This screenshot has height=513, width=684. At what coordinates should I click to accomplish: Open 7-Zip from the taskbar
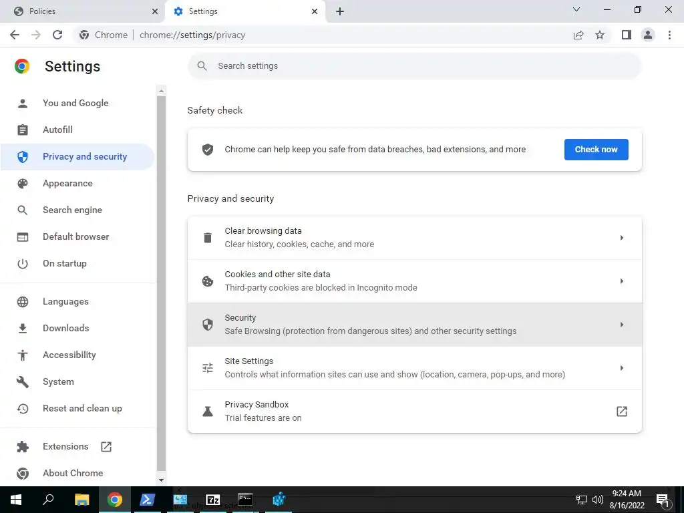[x=213, y=500]
